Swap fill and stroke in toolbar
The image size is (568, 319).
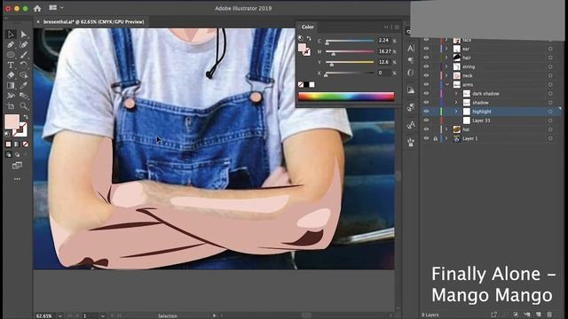point(26,117)
